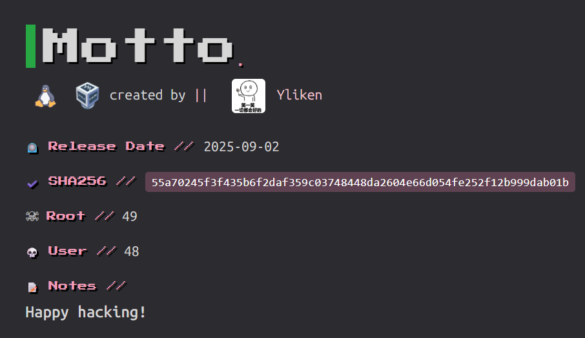Click the User skull icon
Viewport: 585px width, 338px height.
(x=32, y=252)
